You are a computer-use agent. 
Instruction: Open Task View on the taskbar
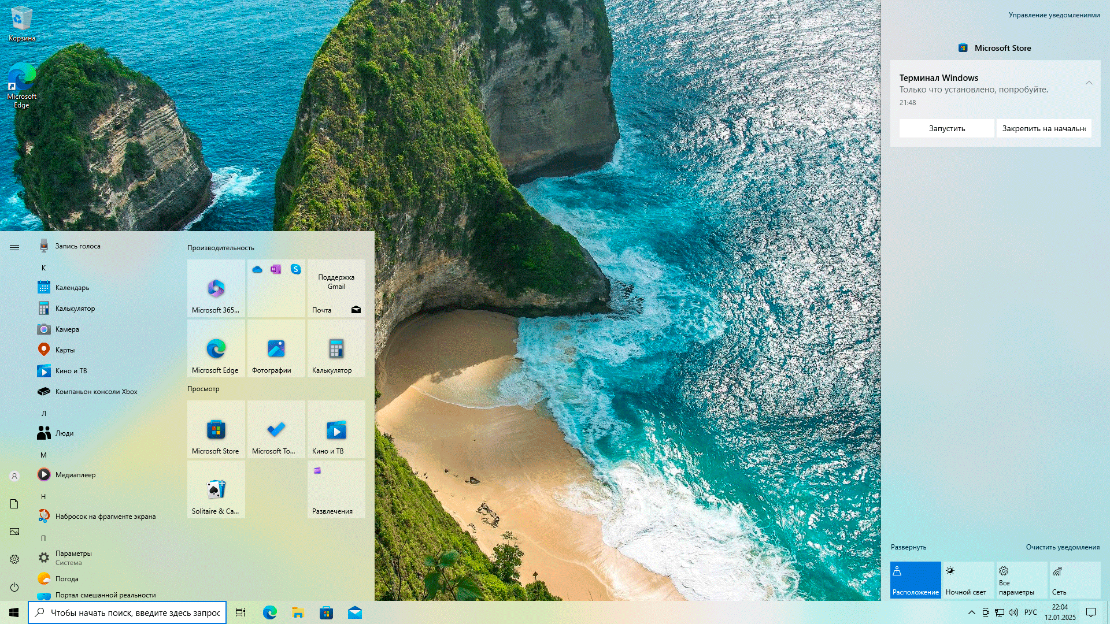pos(240,612)
